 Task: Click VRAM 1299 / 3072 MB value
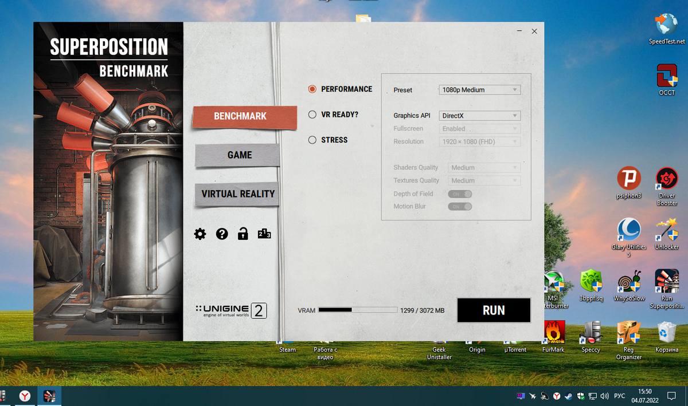423,310
